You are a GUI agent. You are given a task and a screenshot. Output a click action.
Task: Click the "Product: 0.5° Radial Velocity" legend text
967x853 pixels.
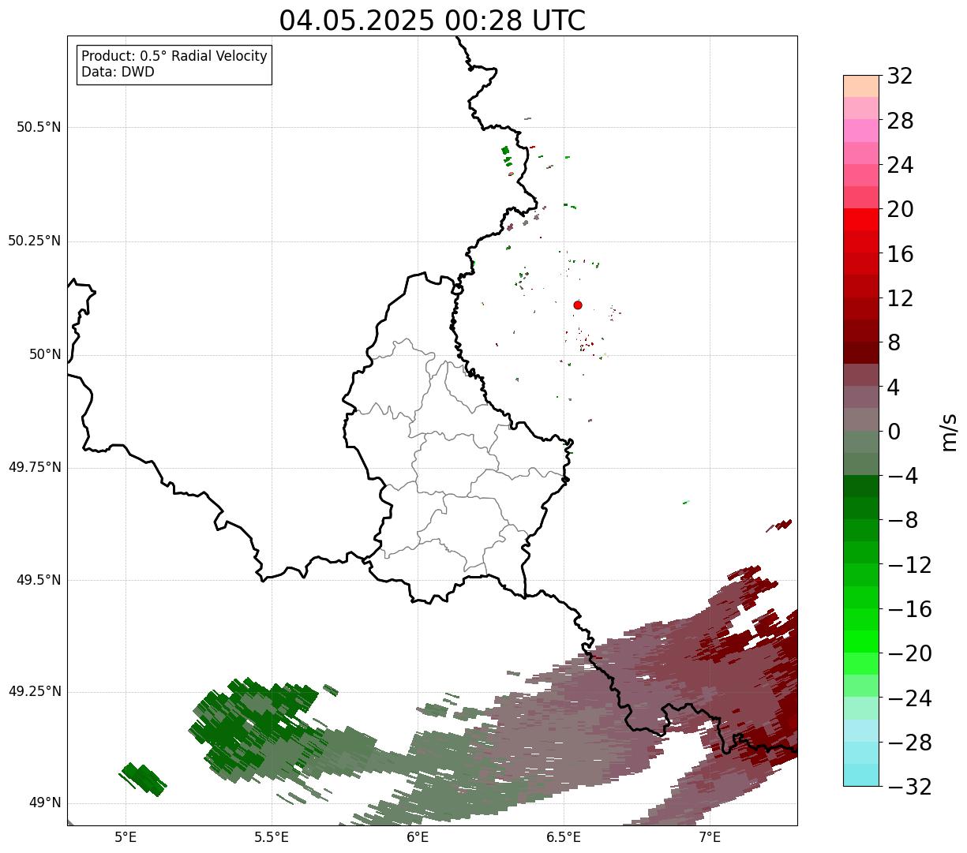(x=174, y=57)
